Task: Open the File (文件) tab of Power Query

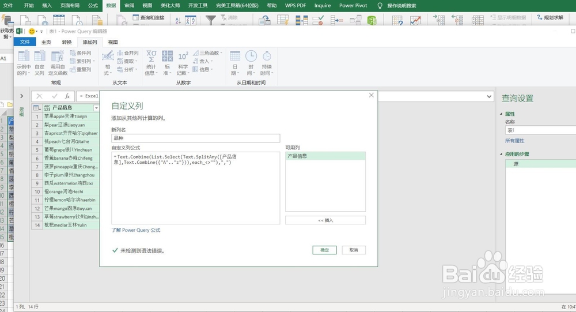Action: tap(25, 42)
